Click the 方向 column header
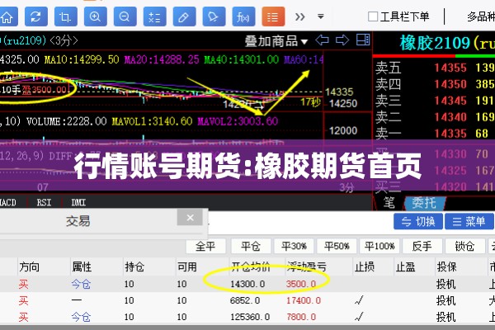 coord(30,267)
